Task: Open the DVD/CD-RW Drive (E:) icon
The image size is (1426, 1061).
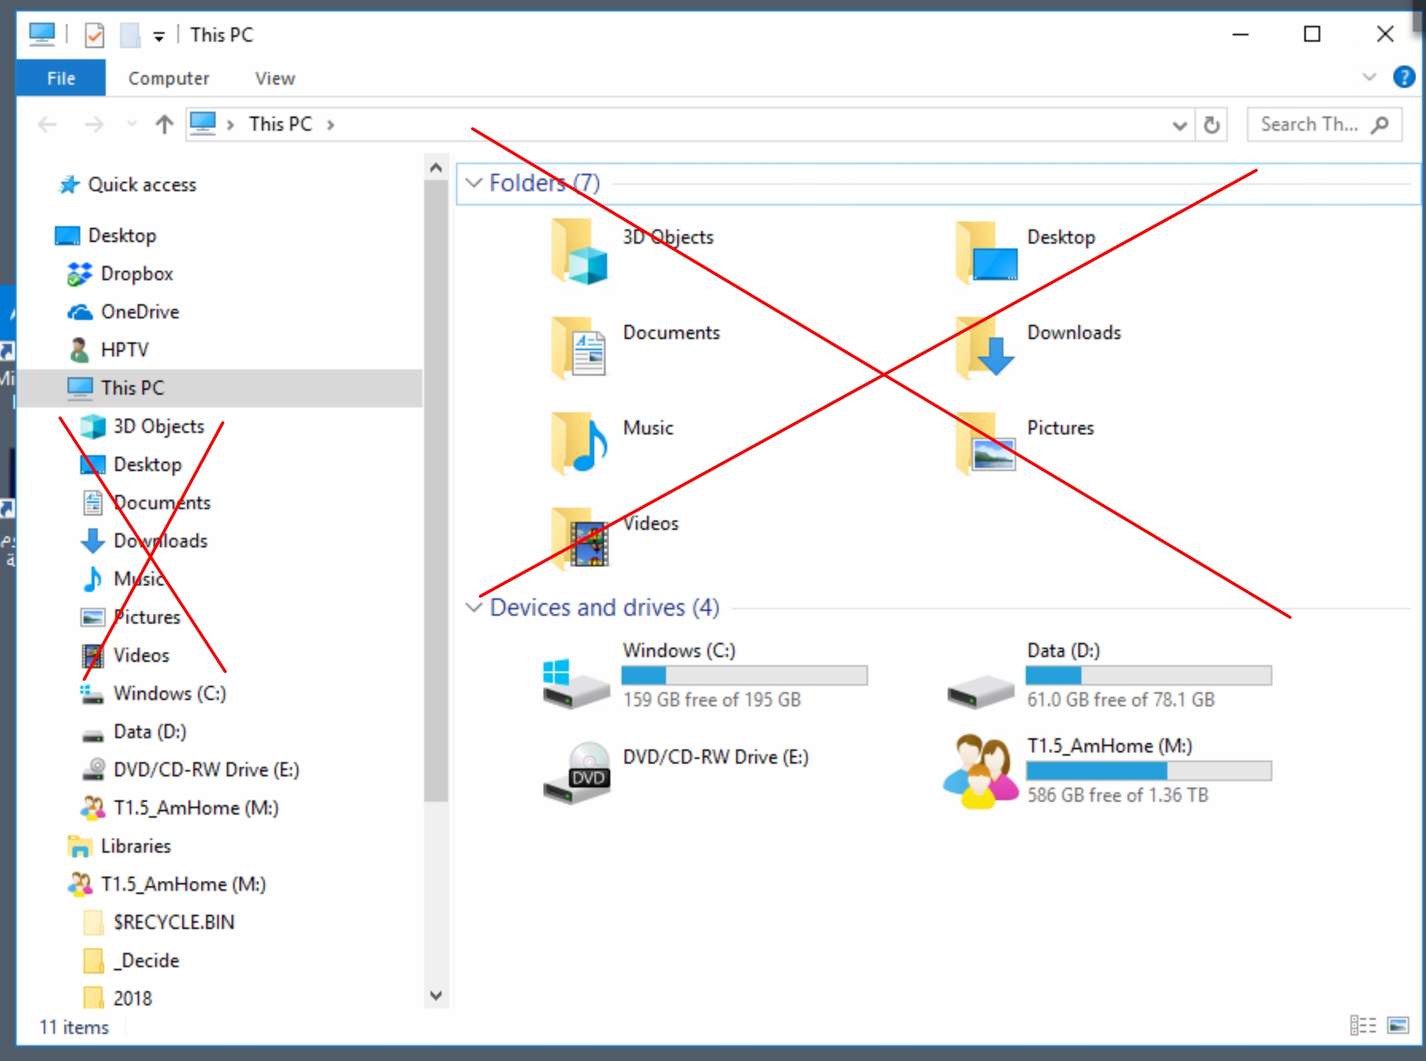Action: click(x=577, y=773)
